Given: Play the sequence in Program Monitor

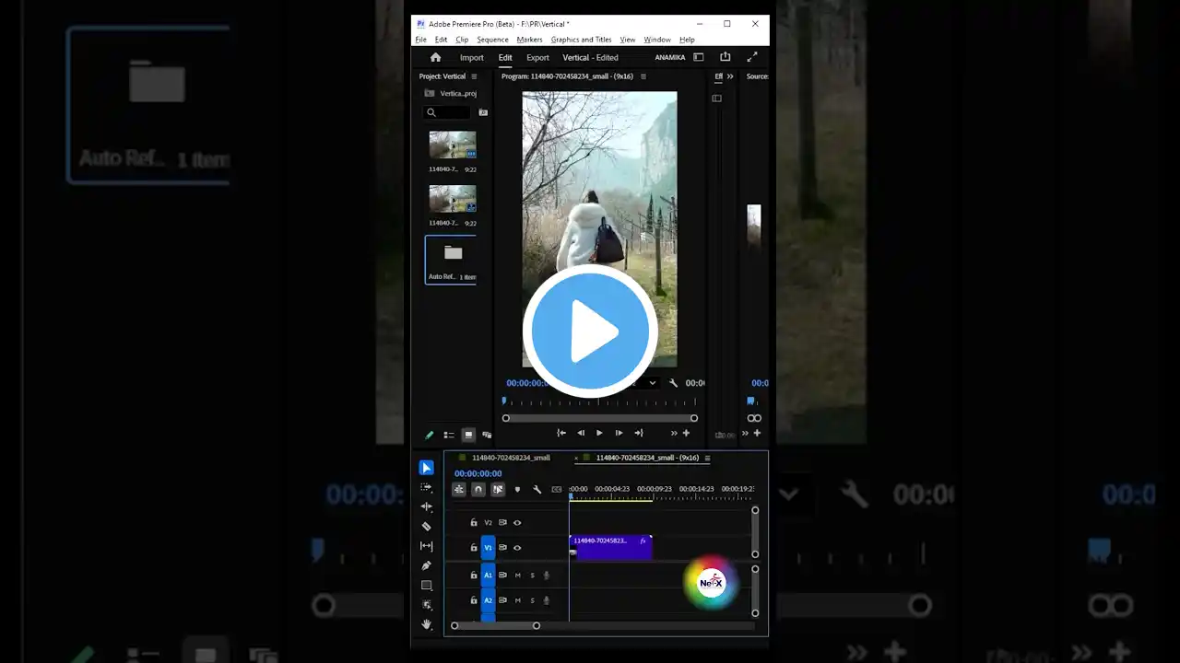Looking at the screenshot, I should click(599, 433).
